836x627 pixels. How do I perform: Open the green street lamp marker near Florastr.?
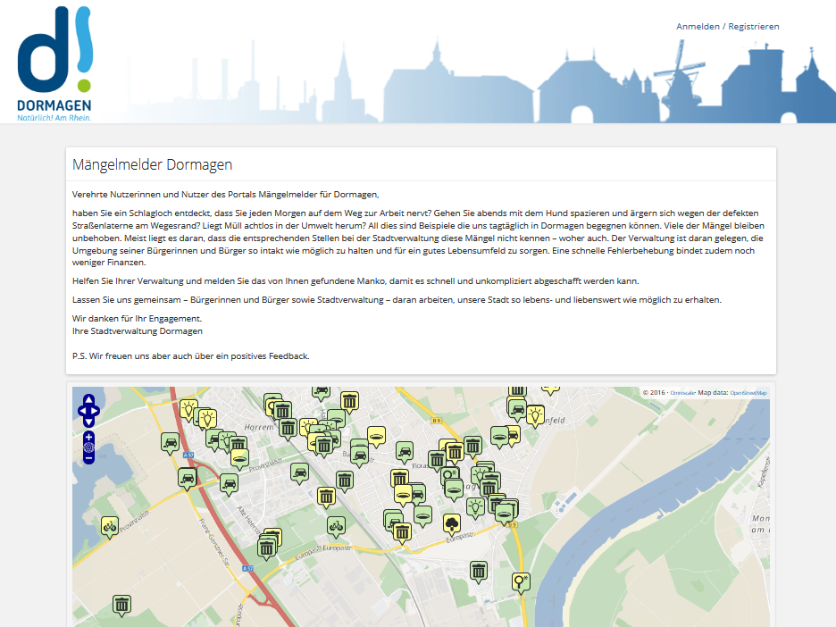450,474
